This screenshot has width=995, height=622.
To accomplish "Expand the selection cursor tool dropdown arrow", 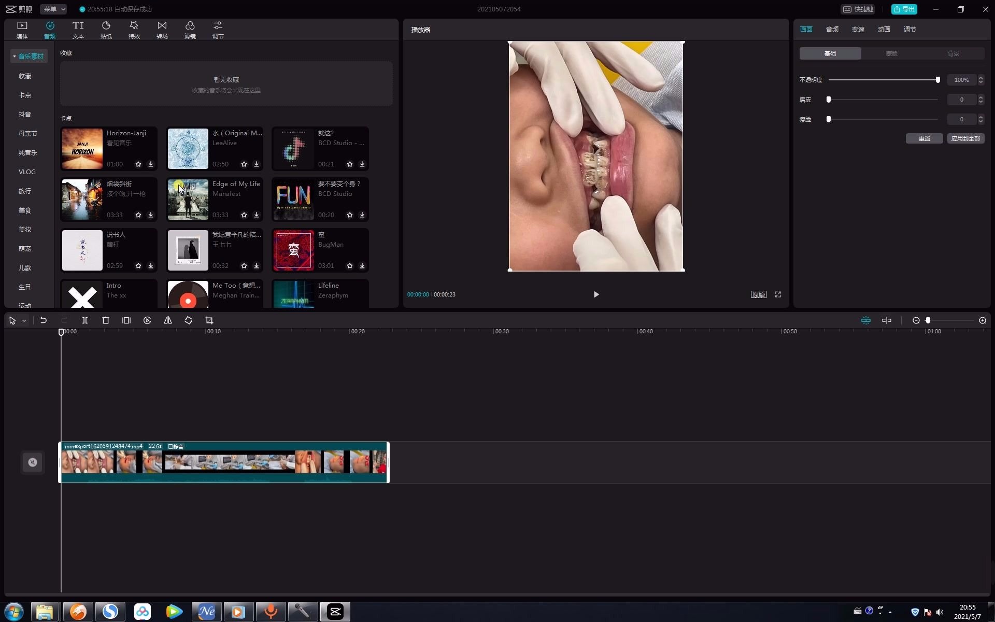I will point(24,321).
